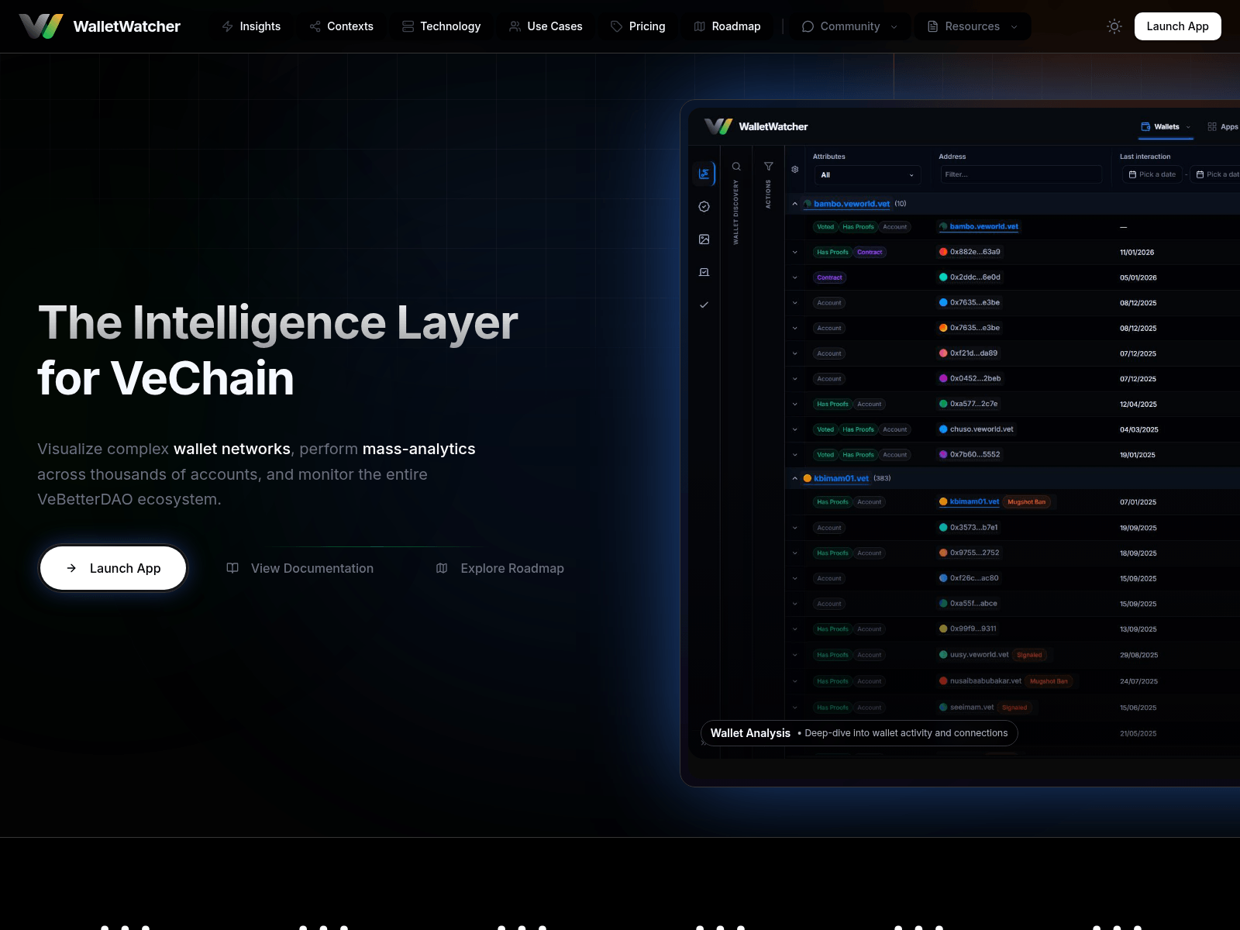
Task: Select the presentation board icon in the preview sidebar
Action: click(704, 272)
